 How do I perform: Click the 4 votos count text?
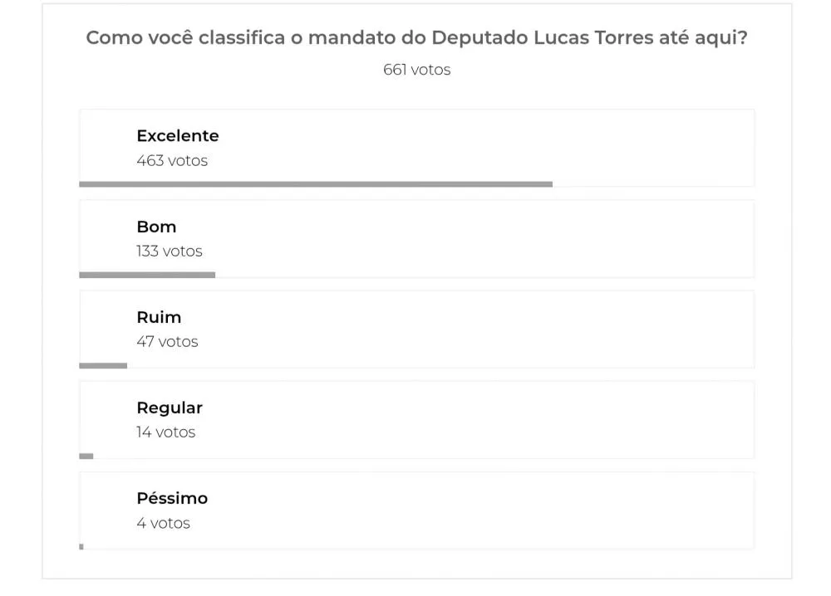point(163,523)
